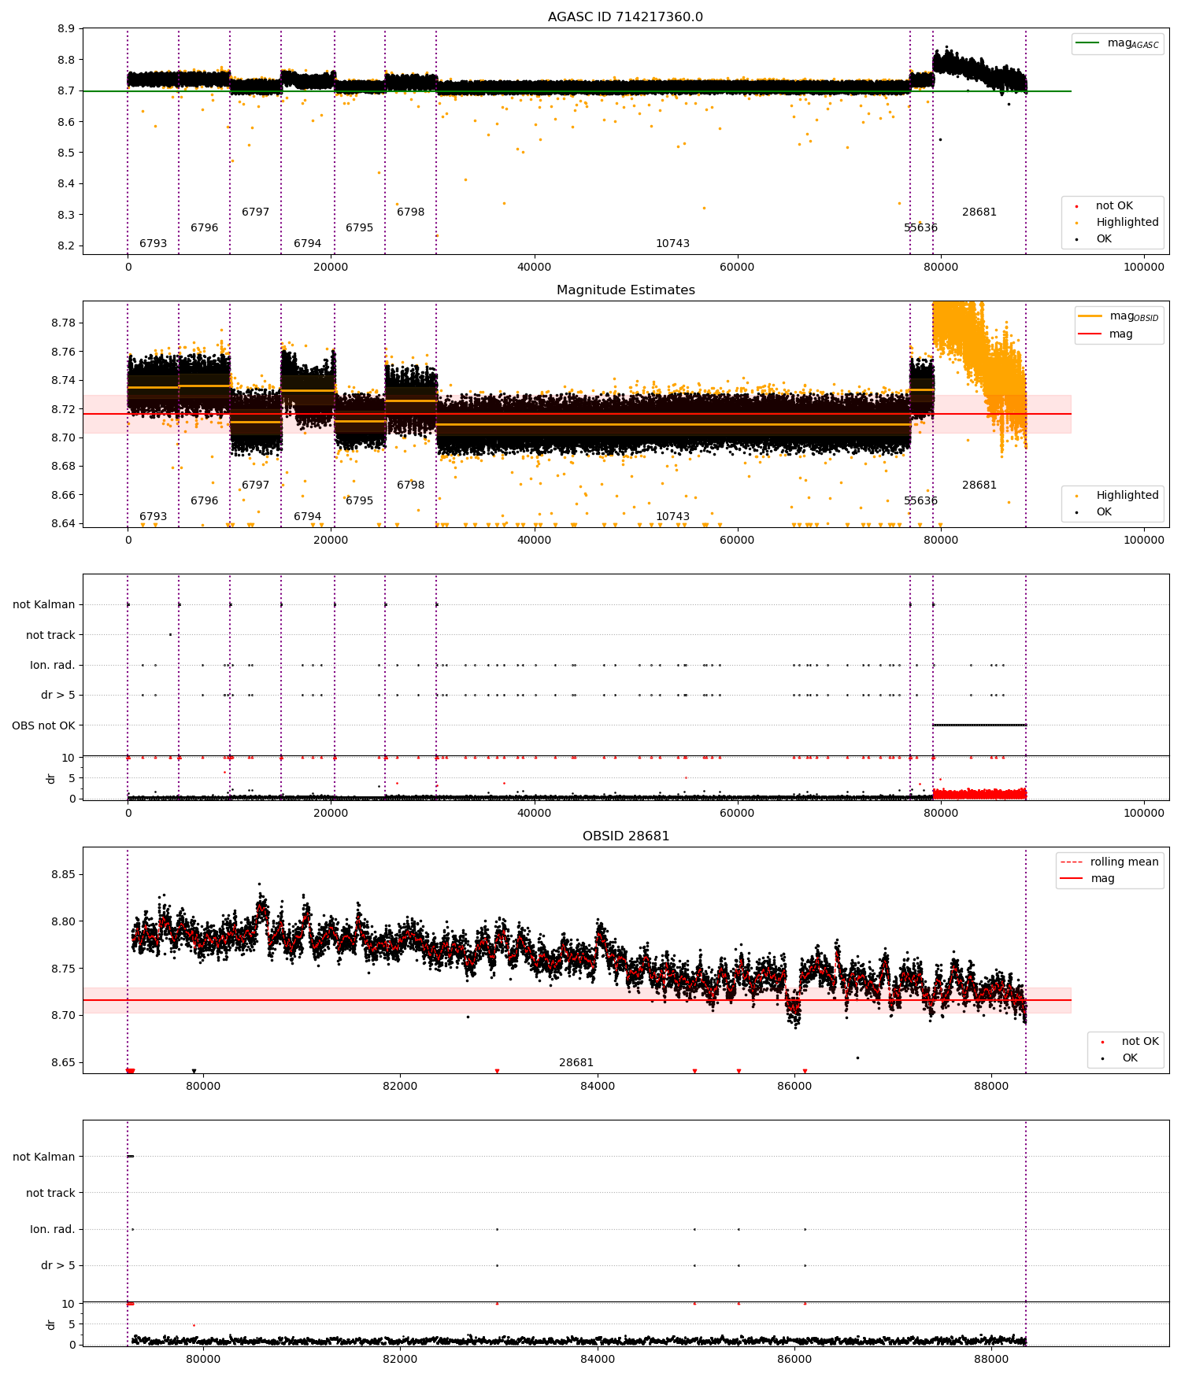The height and width of the screenshot is (1377, 1181).
Task: Click the 28681 label inside OBSID 28681 plot
Action: tap(576, 1063)
